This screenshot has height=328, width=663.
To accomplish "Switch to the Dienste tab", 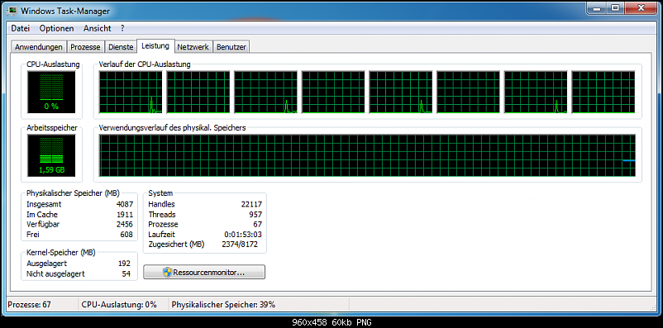I will coord(121,47).
